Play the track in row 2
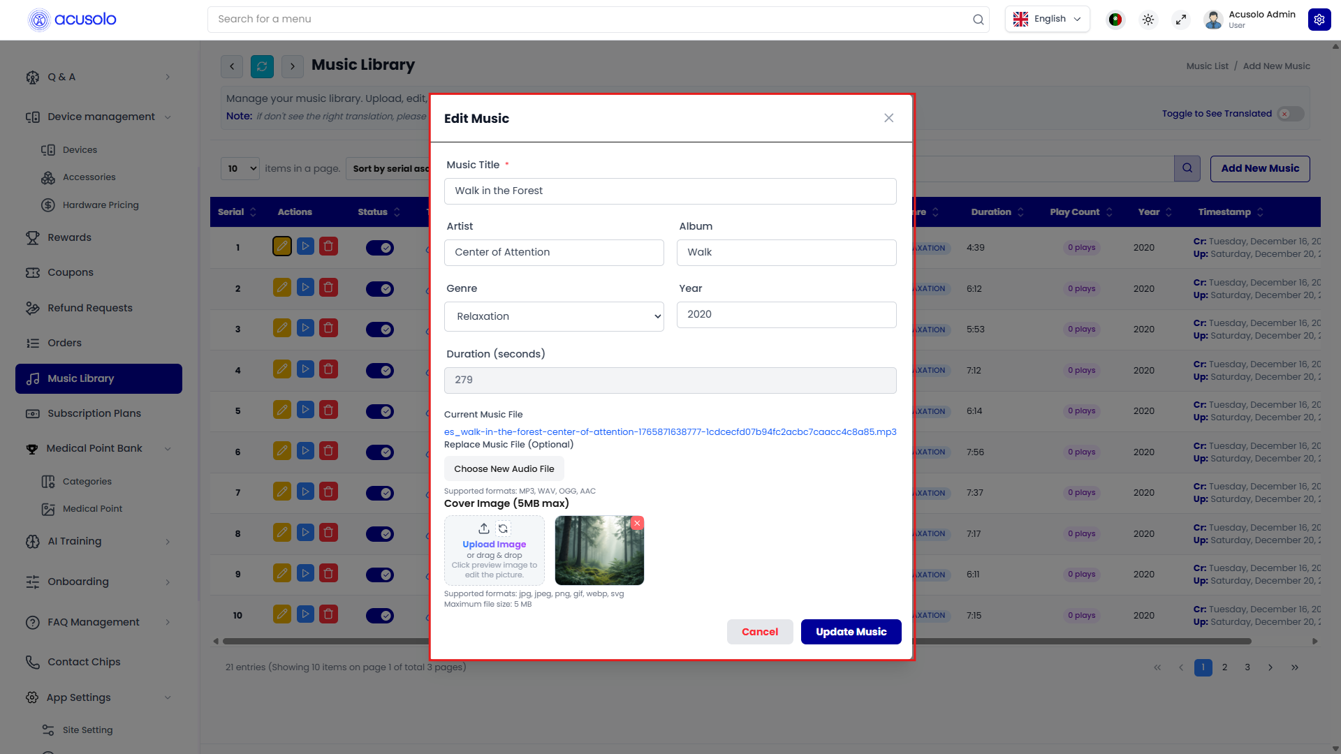Image resolution: width=1341 pixels, height=754 pixels. pos(305,288)
